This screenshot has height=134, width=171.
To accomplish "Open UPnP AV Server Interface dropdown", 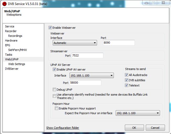I will (92, 75).
